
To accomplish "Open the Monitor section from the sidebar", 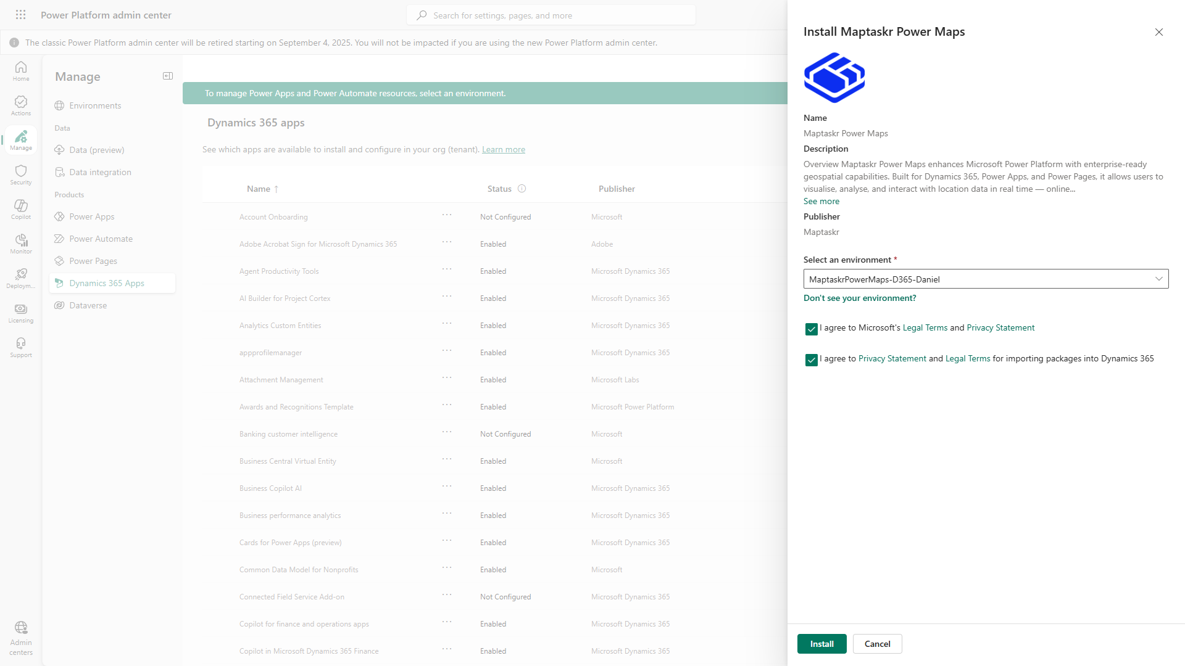I will (20, 243).
